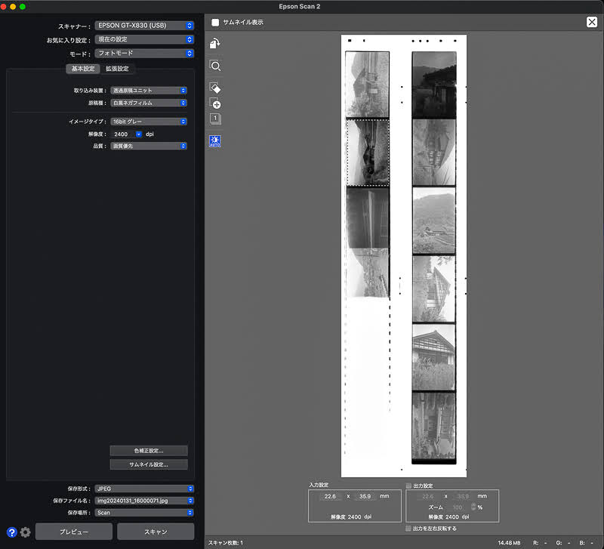This screenshot has width=604, height=549.
Task: Click input height 35.9 field
Action: click(365, 496)
